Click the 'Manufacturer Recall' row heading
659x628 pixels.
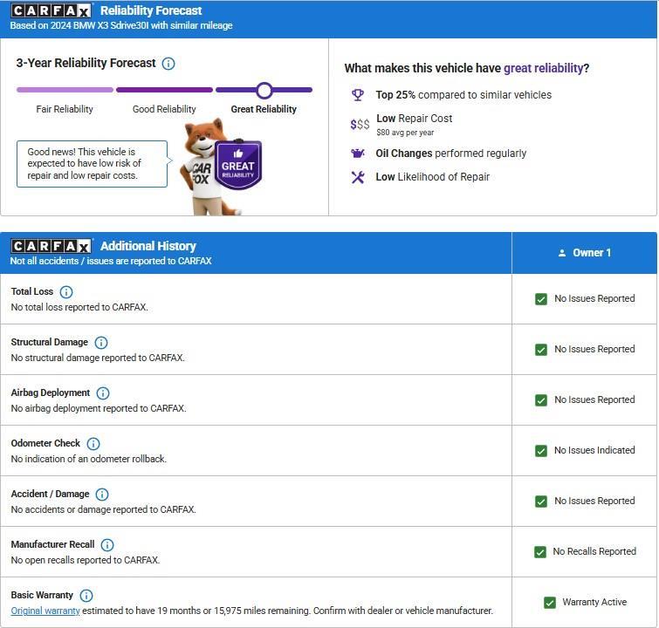52,544
